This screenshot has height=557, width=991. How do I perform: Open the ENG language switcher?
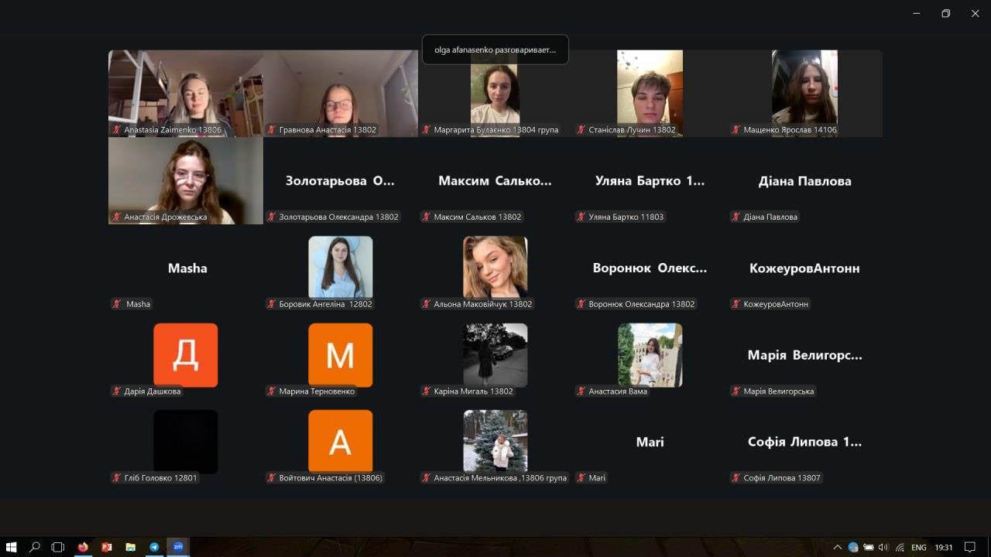click(919, 547)
